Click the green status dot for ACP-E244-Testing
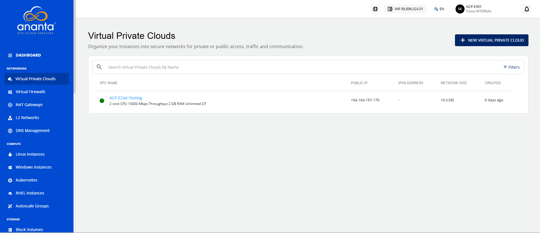Viewport: 540px width, 233px height. 102,101
